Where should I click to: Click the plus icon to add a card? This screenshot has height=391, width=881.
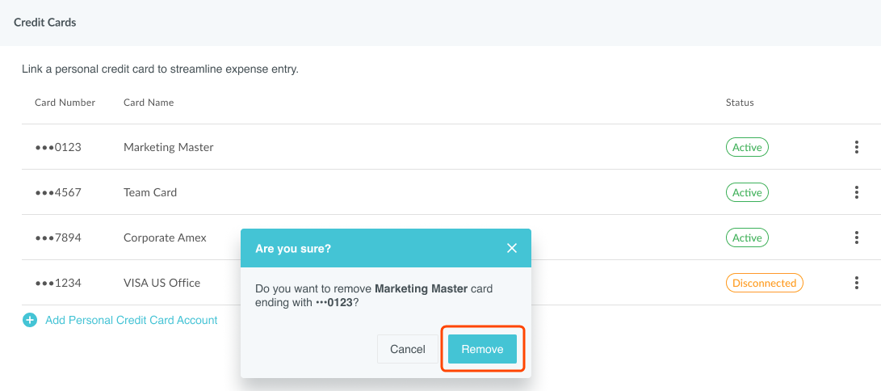pos(30,321)
